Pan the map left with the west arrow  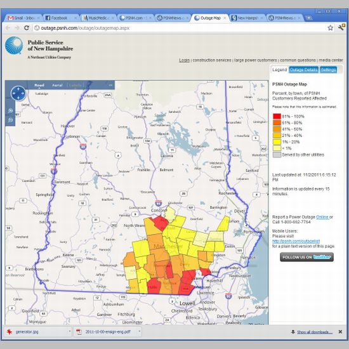click(14, 93)
